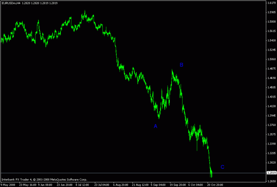
Task: Click the 1.3760 price axis label
Action: point(272,125)
